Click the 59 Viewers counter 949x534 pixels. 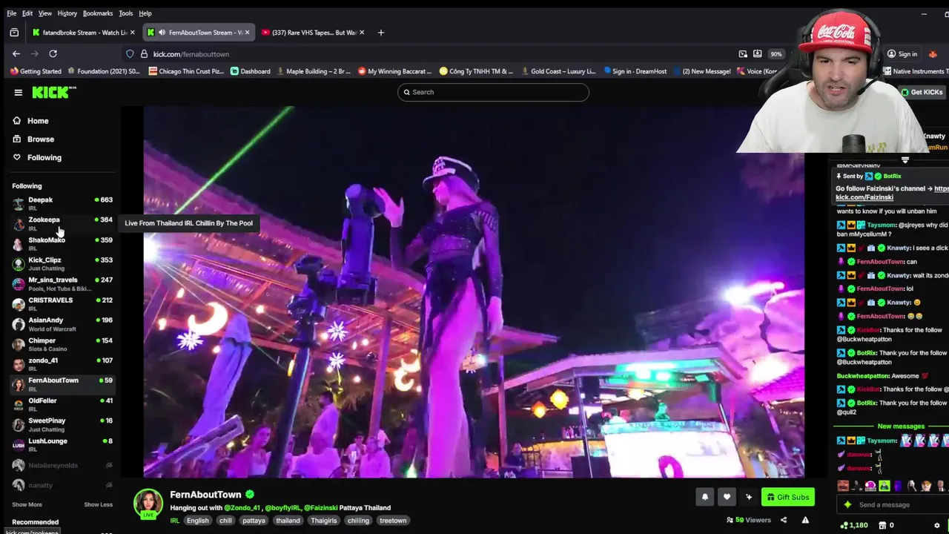point(749,520)
